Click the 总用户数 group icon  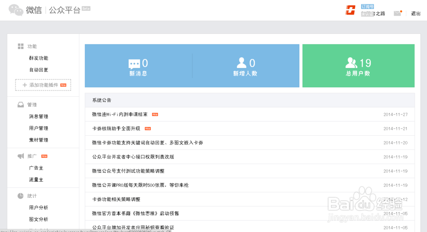(x=351, y=63)
